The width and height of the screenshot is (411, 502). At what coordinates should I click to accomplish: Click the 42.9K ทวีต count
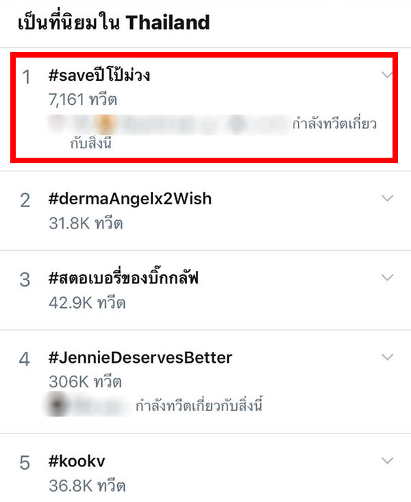86,302
